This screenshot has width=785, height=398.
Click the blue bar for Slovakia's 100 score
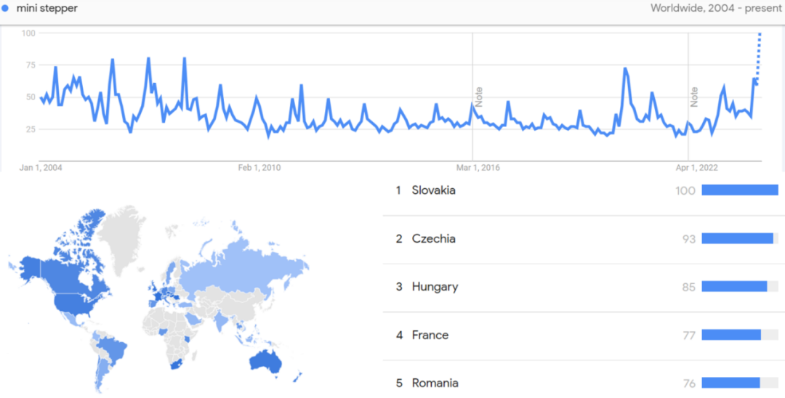point(740,190)
